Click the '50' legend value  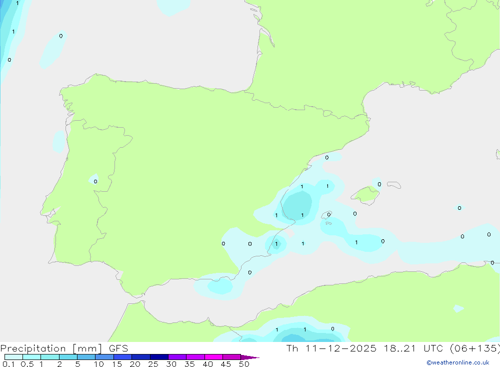[244, 364]
